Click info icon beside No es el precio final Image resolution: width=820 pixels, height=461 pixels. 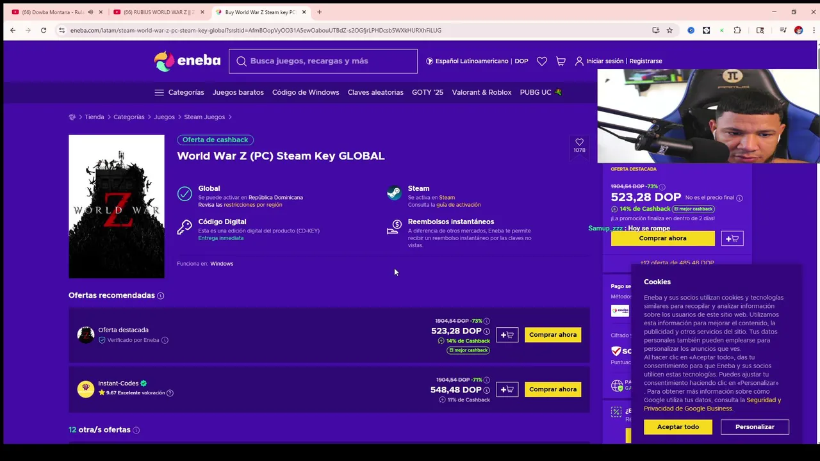pos(739,198)
